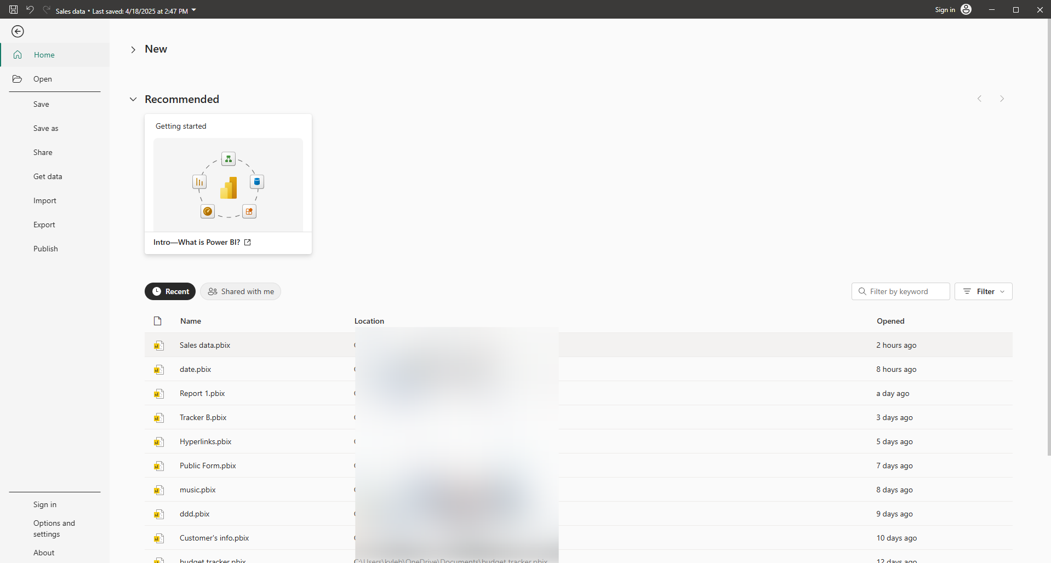
Task: Switch to Shared with me tab
Action: (x=241, y=291)
